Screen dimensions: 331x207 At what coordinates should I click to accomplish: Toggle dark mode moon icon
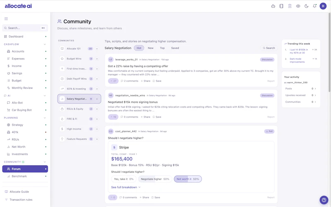coord(306,6)
